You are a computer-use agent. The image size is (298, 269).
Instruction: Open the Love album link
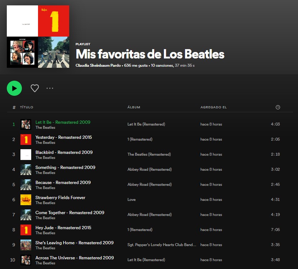coord(132,199)
